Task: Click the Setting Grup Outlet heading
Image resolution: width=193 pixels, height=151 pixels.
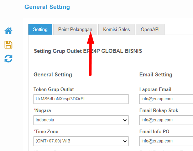Action: [x=88, y=51]
